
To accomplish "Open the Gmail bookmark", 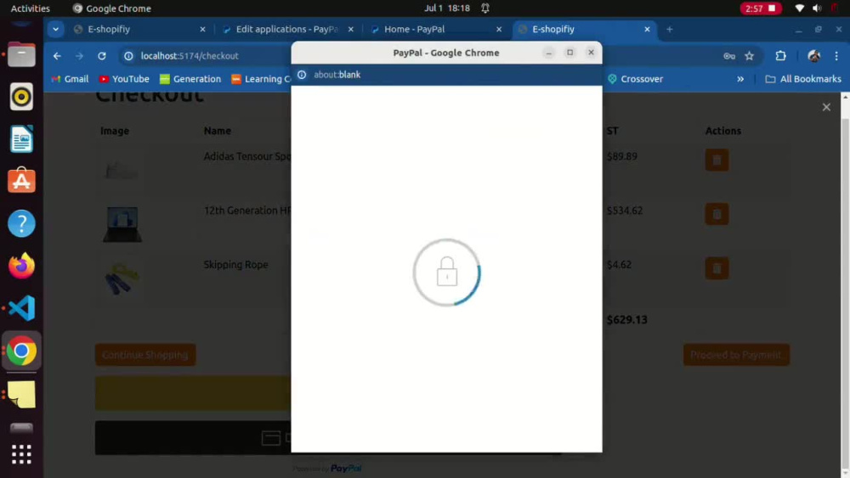I will [x=70, y=79].
